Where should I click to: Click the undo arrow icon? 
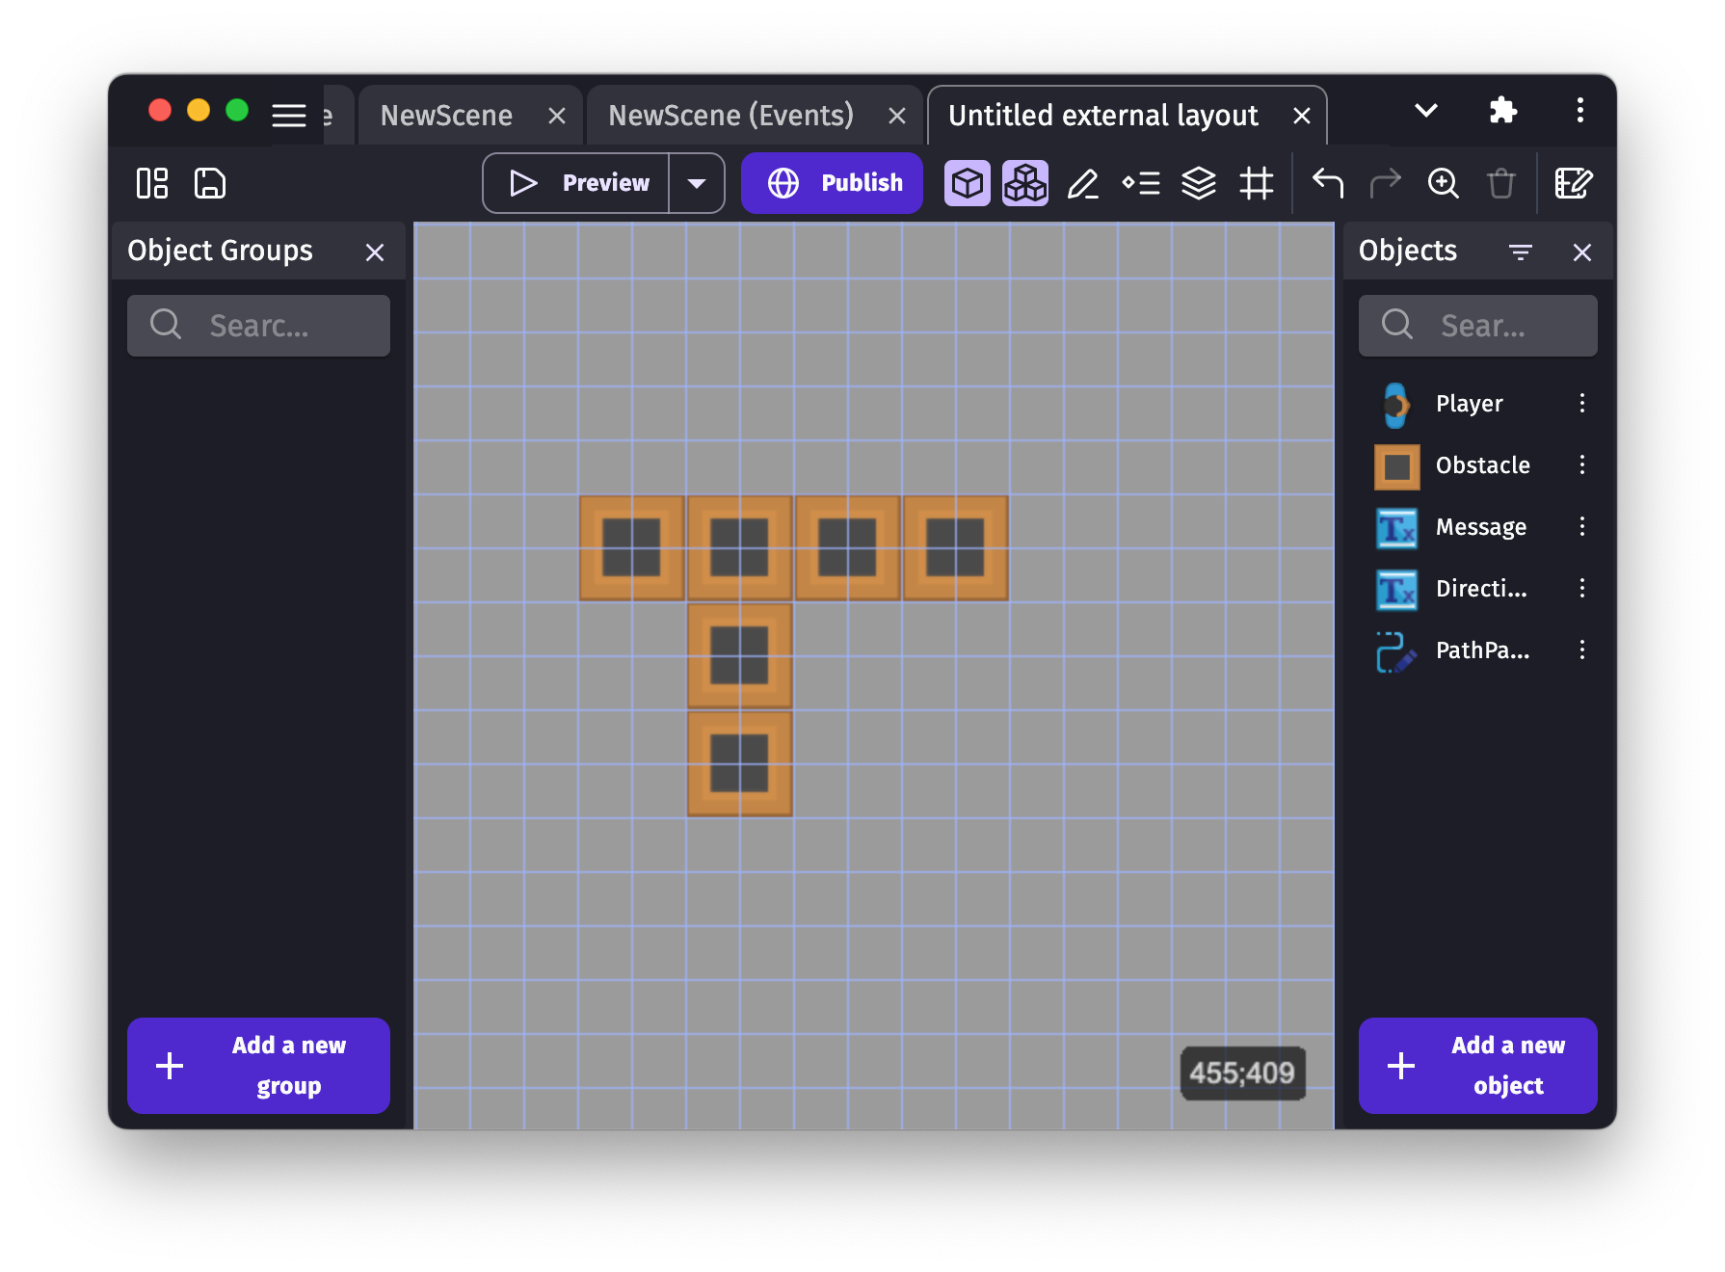pyautogui.click(x=1328, y=183)
